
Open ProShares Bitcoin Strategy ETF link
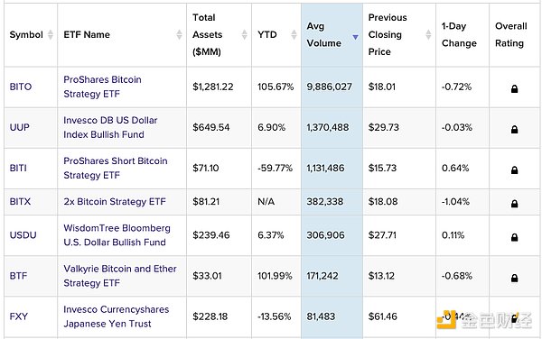(x=102, y=87)
